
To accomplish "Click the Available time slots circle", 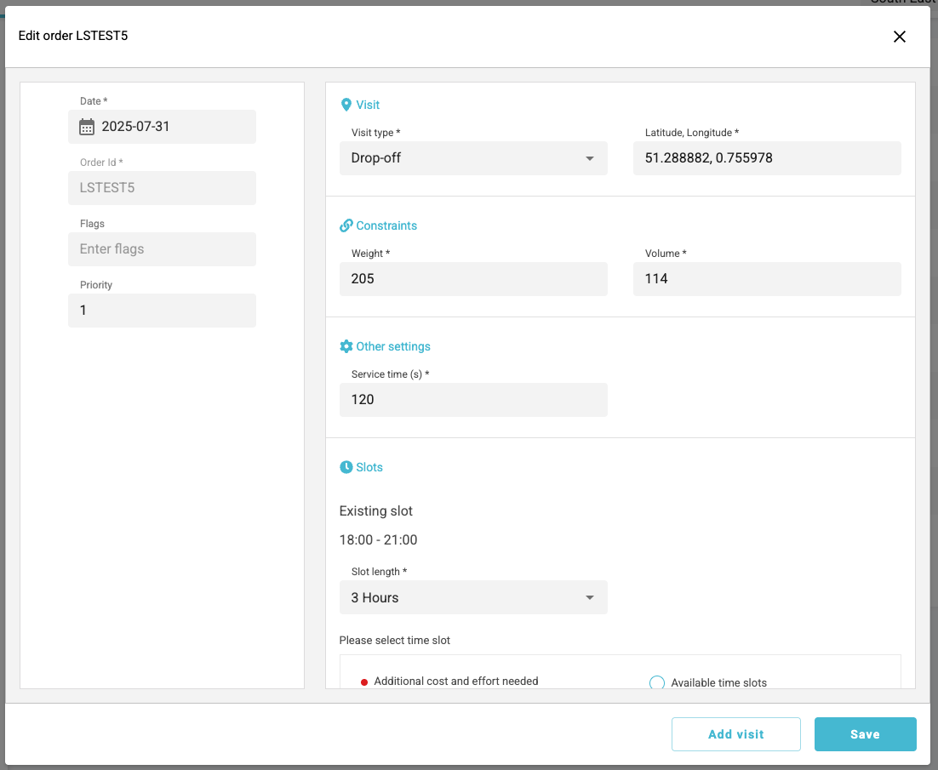I will (656, 682).
